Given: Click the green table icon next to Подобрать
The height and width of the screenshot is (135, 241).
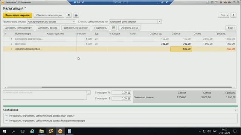Looking at the screenshot, I should [114, 28].
